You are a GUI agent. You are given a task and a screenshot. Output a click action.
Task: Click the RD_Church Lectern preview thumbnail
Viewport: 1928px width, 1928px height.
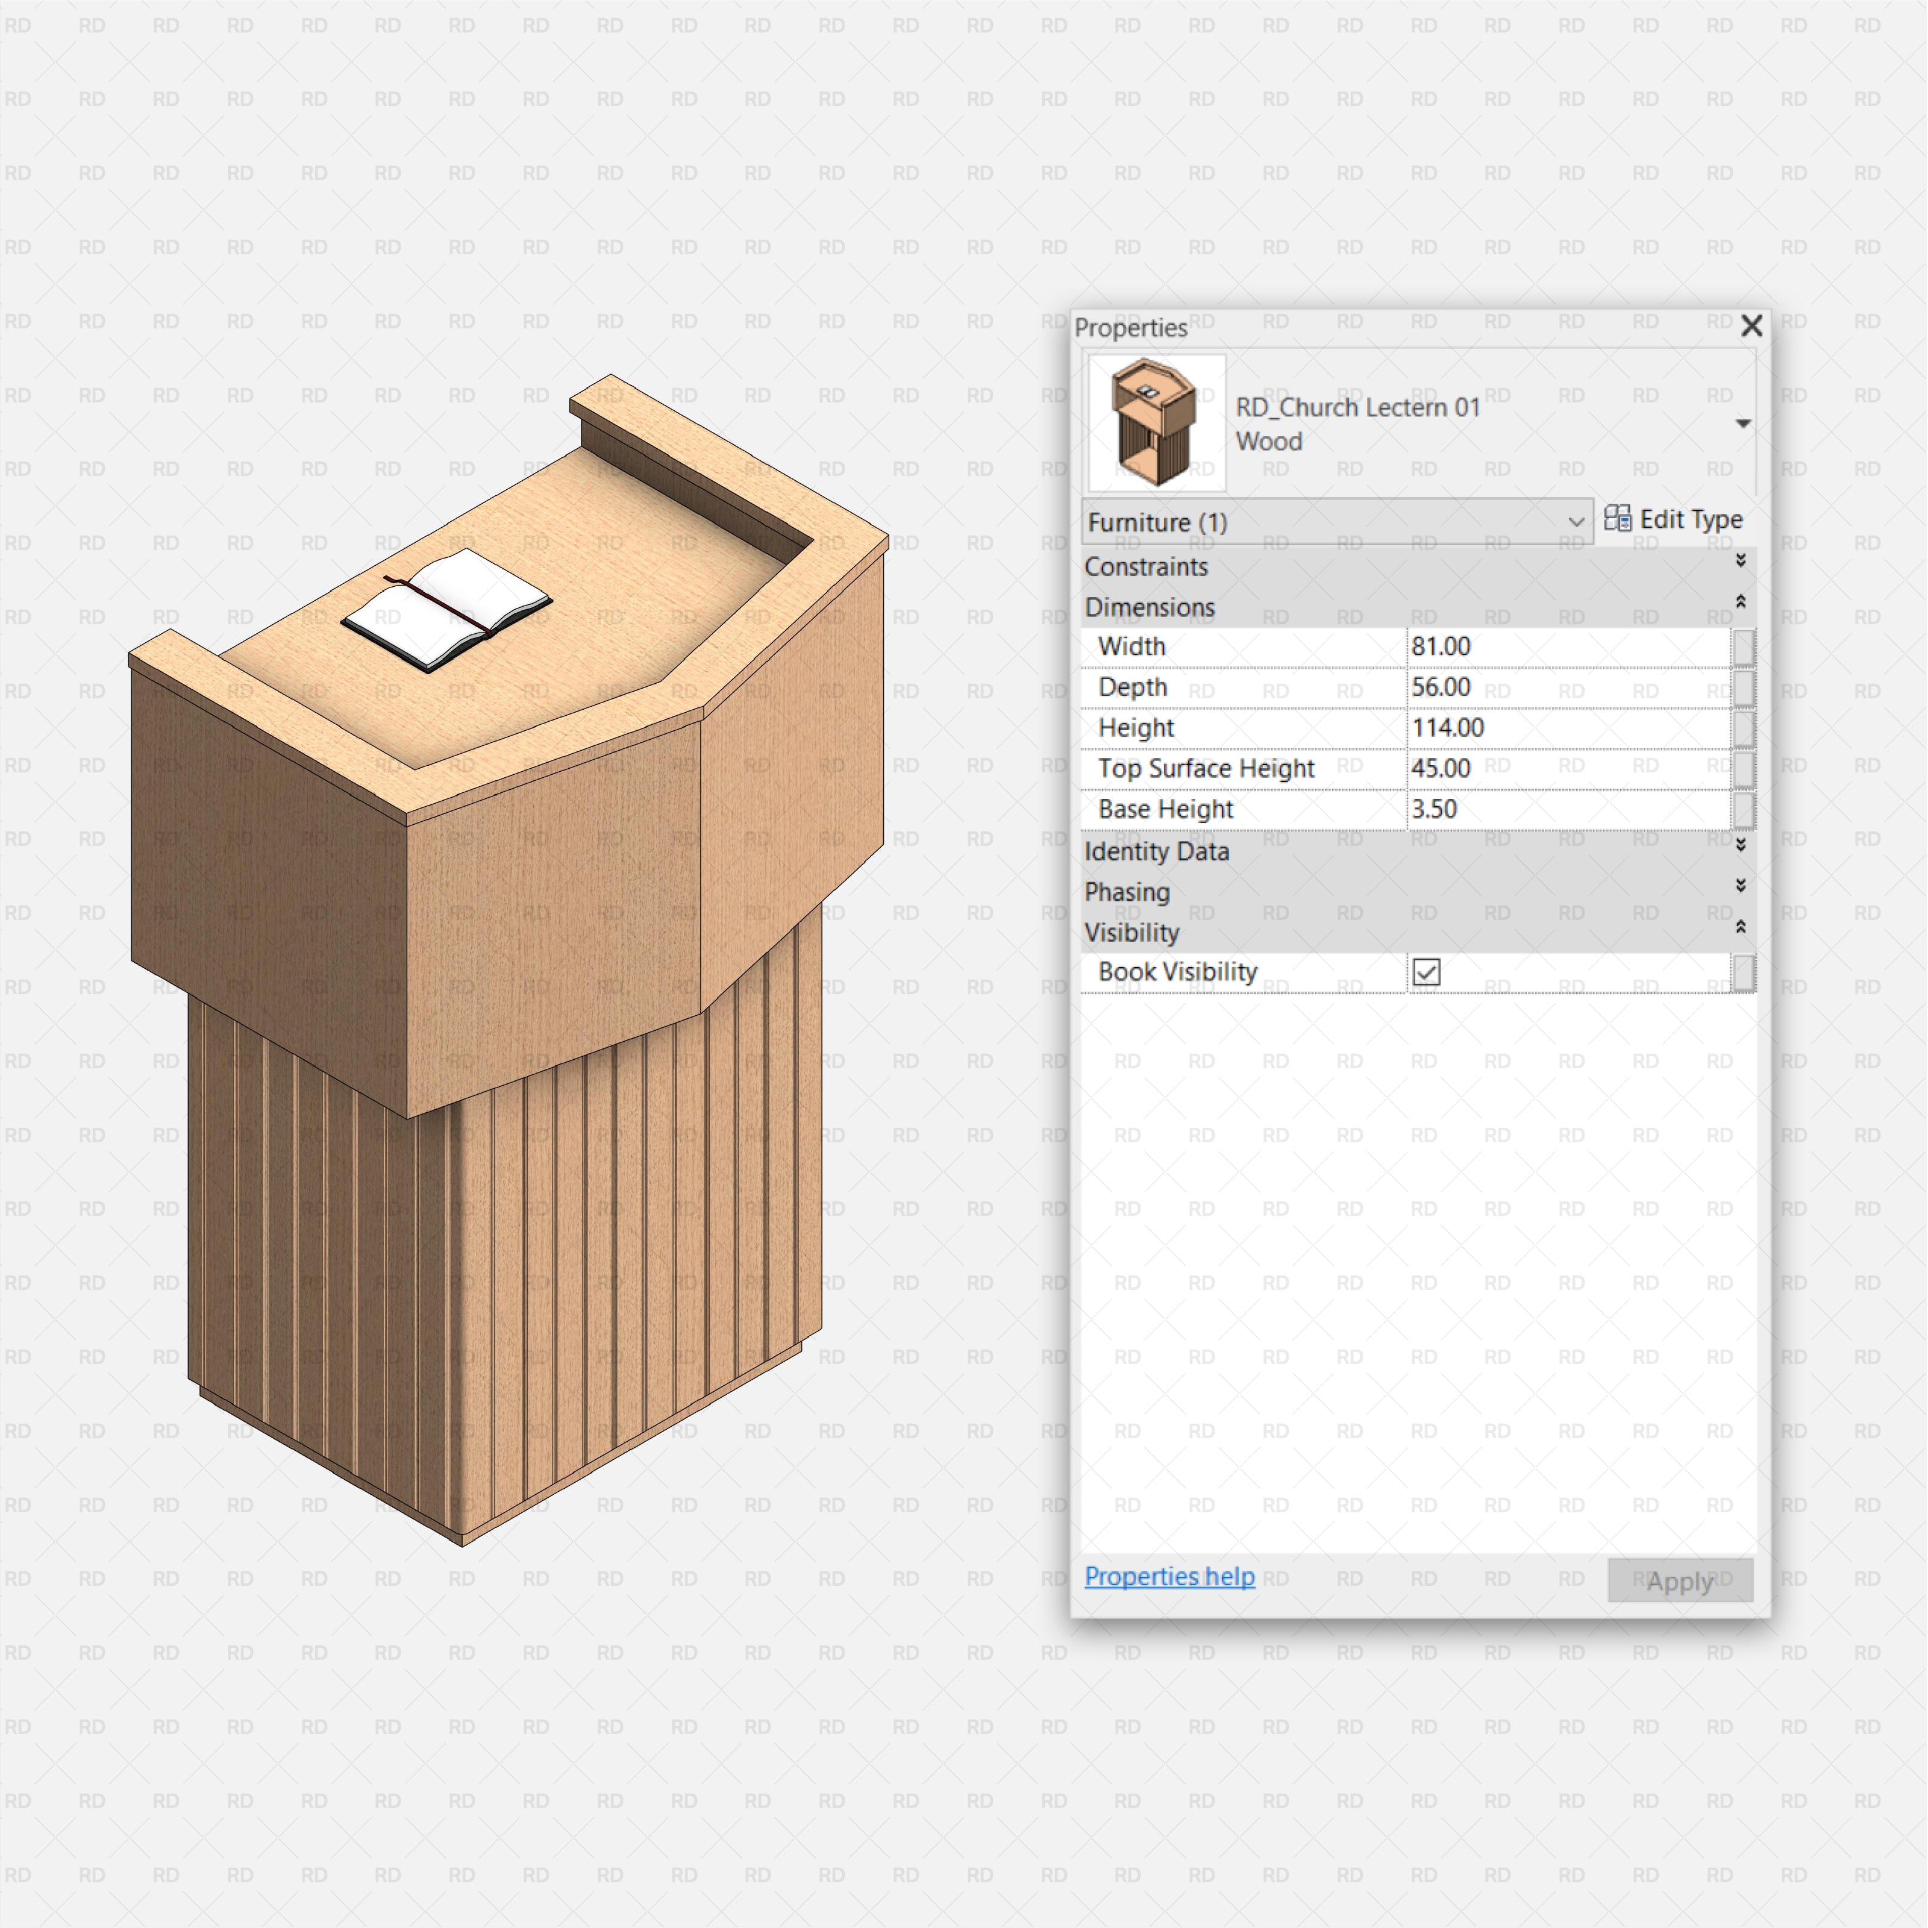pyautogui.click(x=1157, y=421)
